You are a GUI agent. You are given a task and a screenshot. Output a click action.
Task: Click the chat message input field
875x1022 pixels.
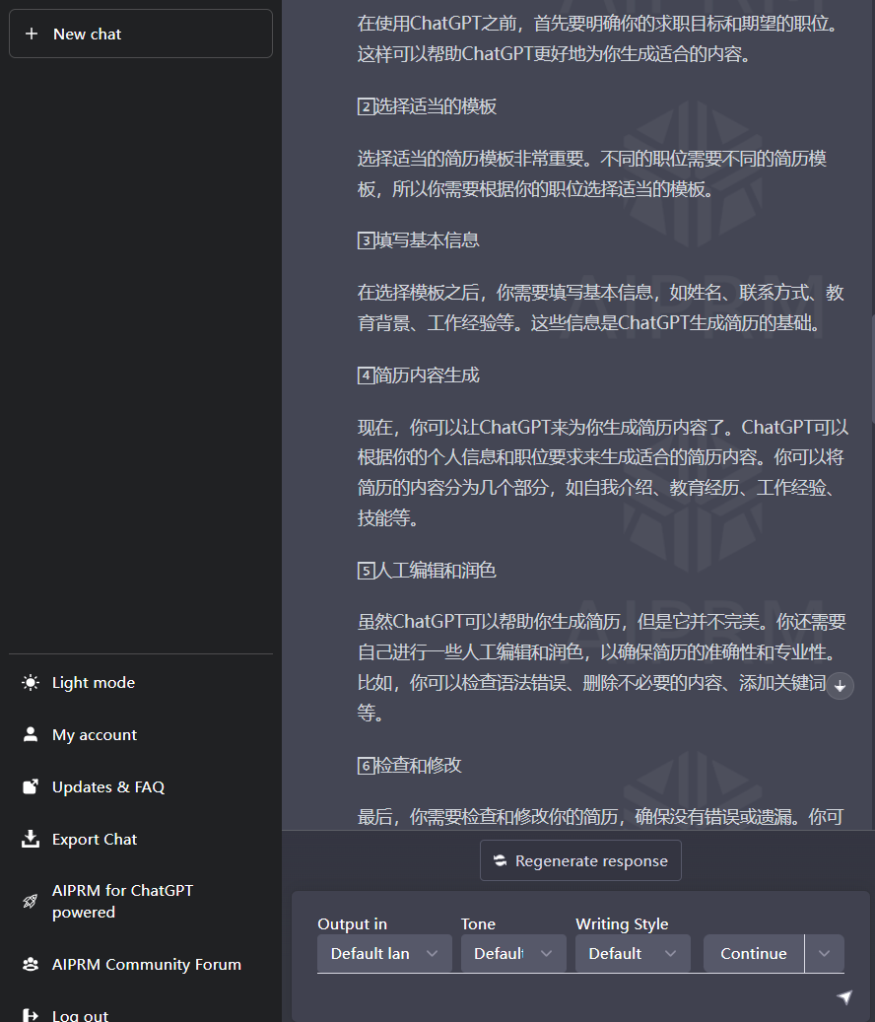(562, 996)
